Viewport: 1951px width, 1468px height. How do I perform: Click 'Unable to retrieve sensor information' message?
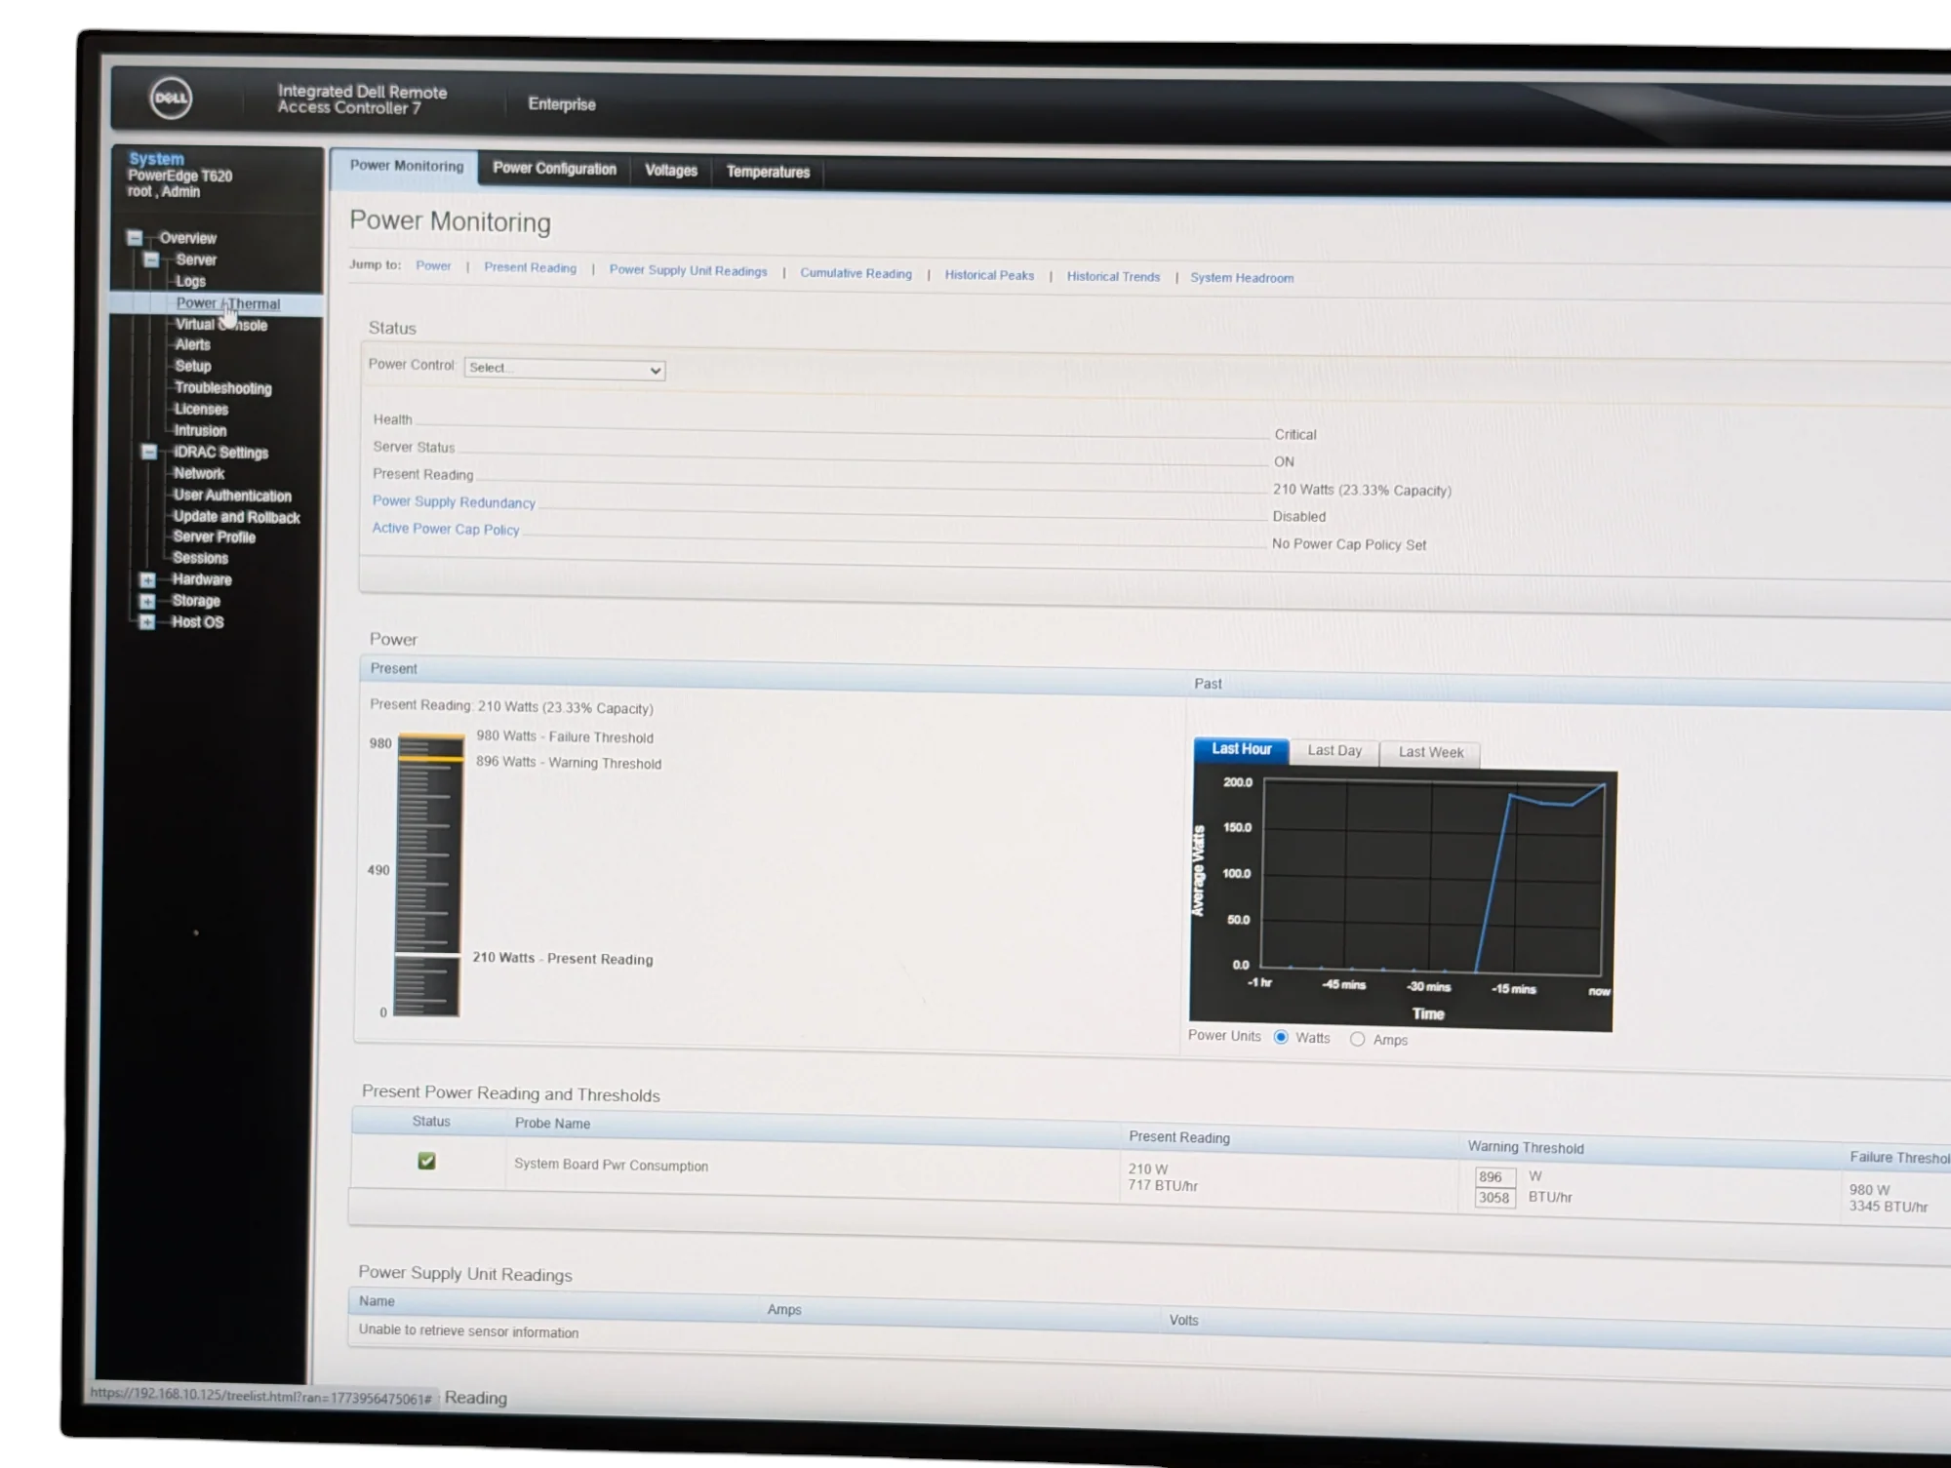click(468, 1331)
